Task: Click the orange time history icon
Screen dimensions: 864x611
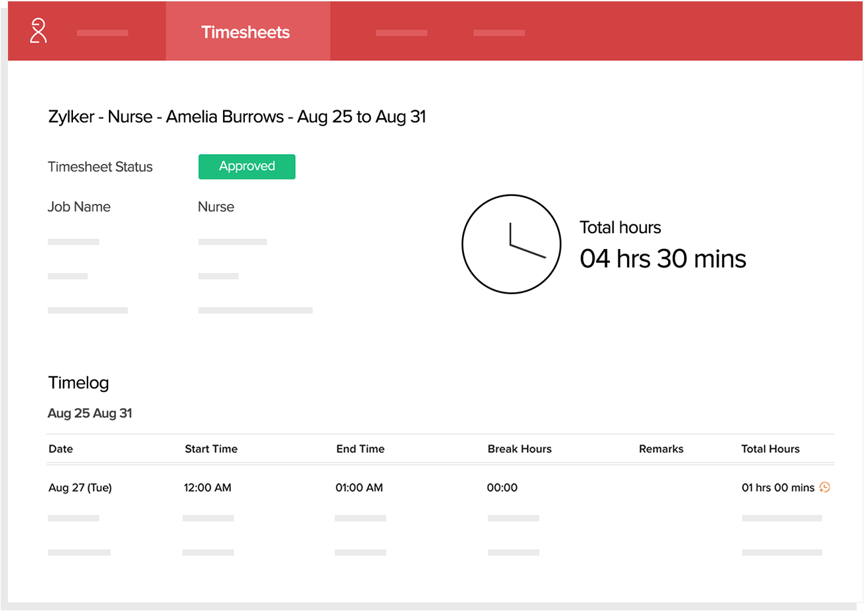Action: (825, 487)
